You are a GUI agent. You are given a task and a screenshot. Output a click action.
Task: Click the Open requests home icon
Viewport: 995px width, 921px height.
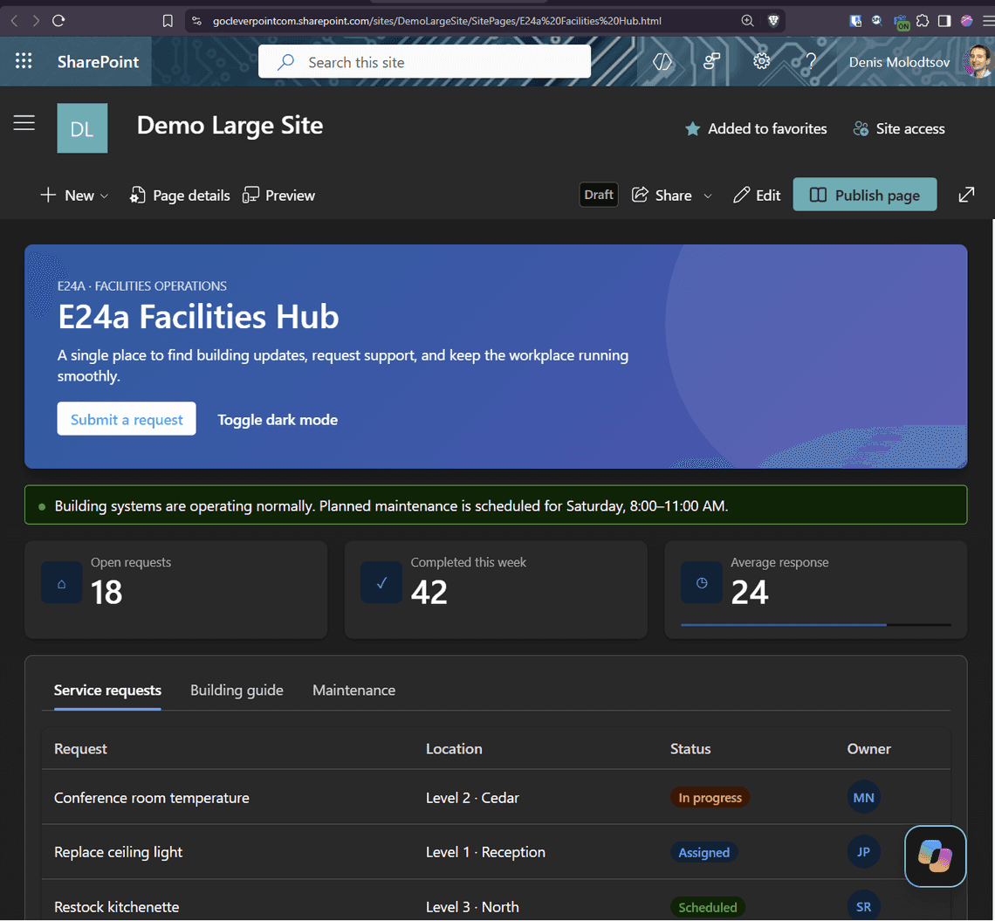pos(62,582)
